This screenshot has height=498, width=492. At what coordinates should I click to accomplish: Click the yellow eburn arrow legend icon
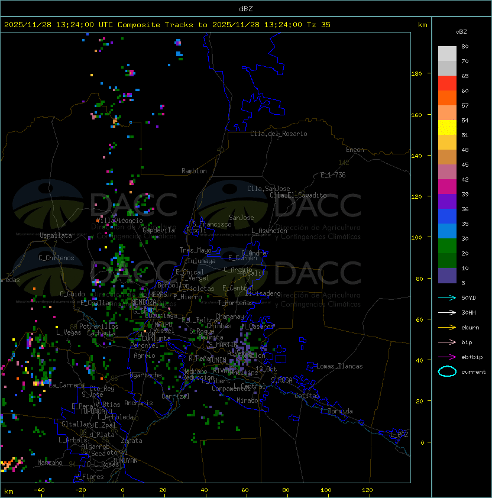[447, 327]
